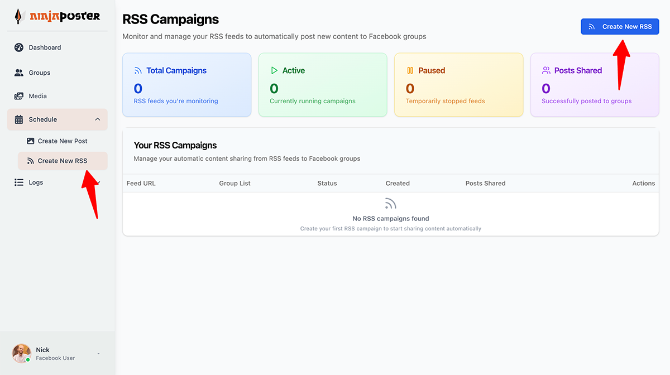Select Create New RSS in sidebar
The image size is (670, 375).
tap(63, 161)
